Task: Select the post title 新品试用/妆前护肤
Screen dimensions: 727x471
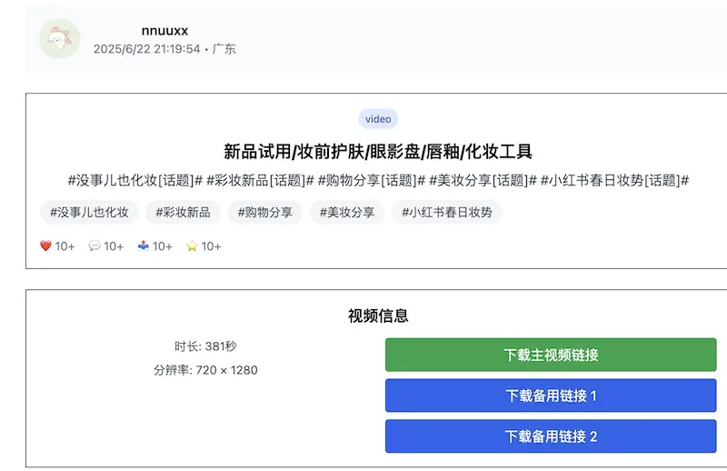Action: [378, 151]
